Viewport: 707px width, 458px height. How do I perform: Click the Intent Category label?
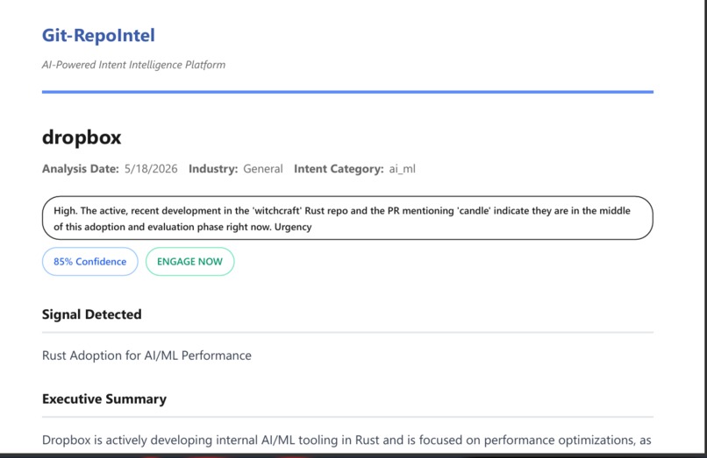tap(339, 169)
